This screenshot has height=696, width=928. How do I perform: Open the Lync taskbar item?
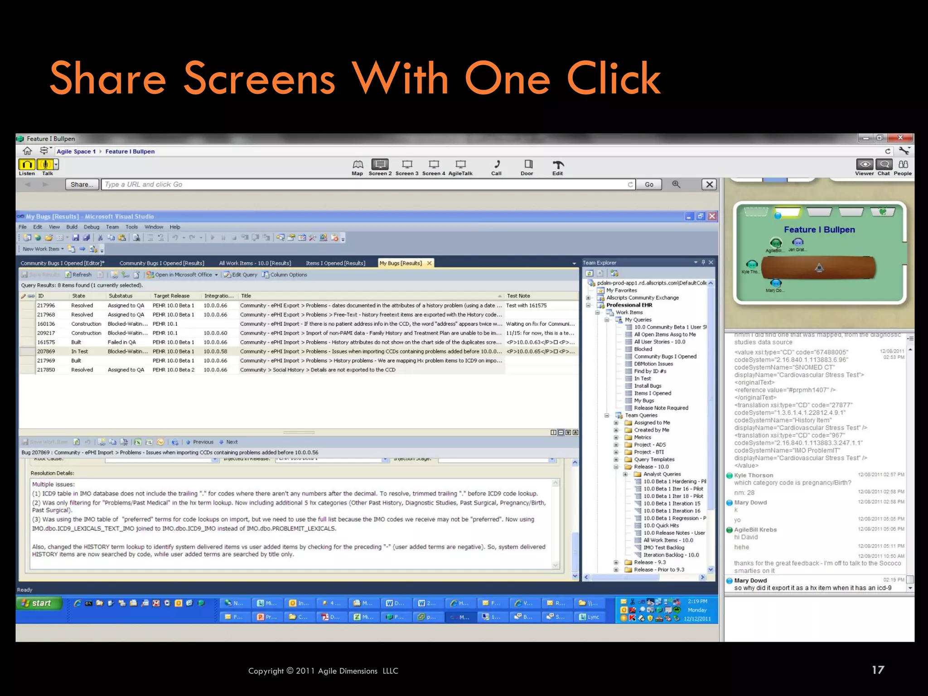[x=589, y=617]
